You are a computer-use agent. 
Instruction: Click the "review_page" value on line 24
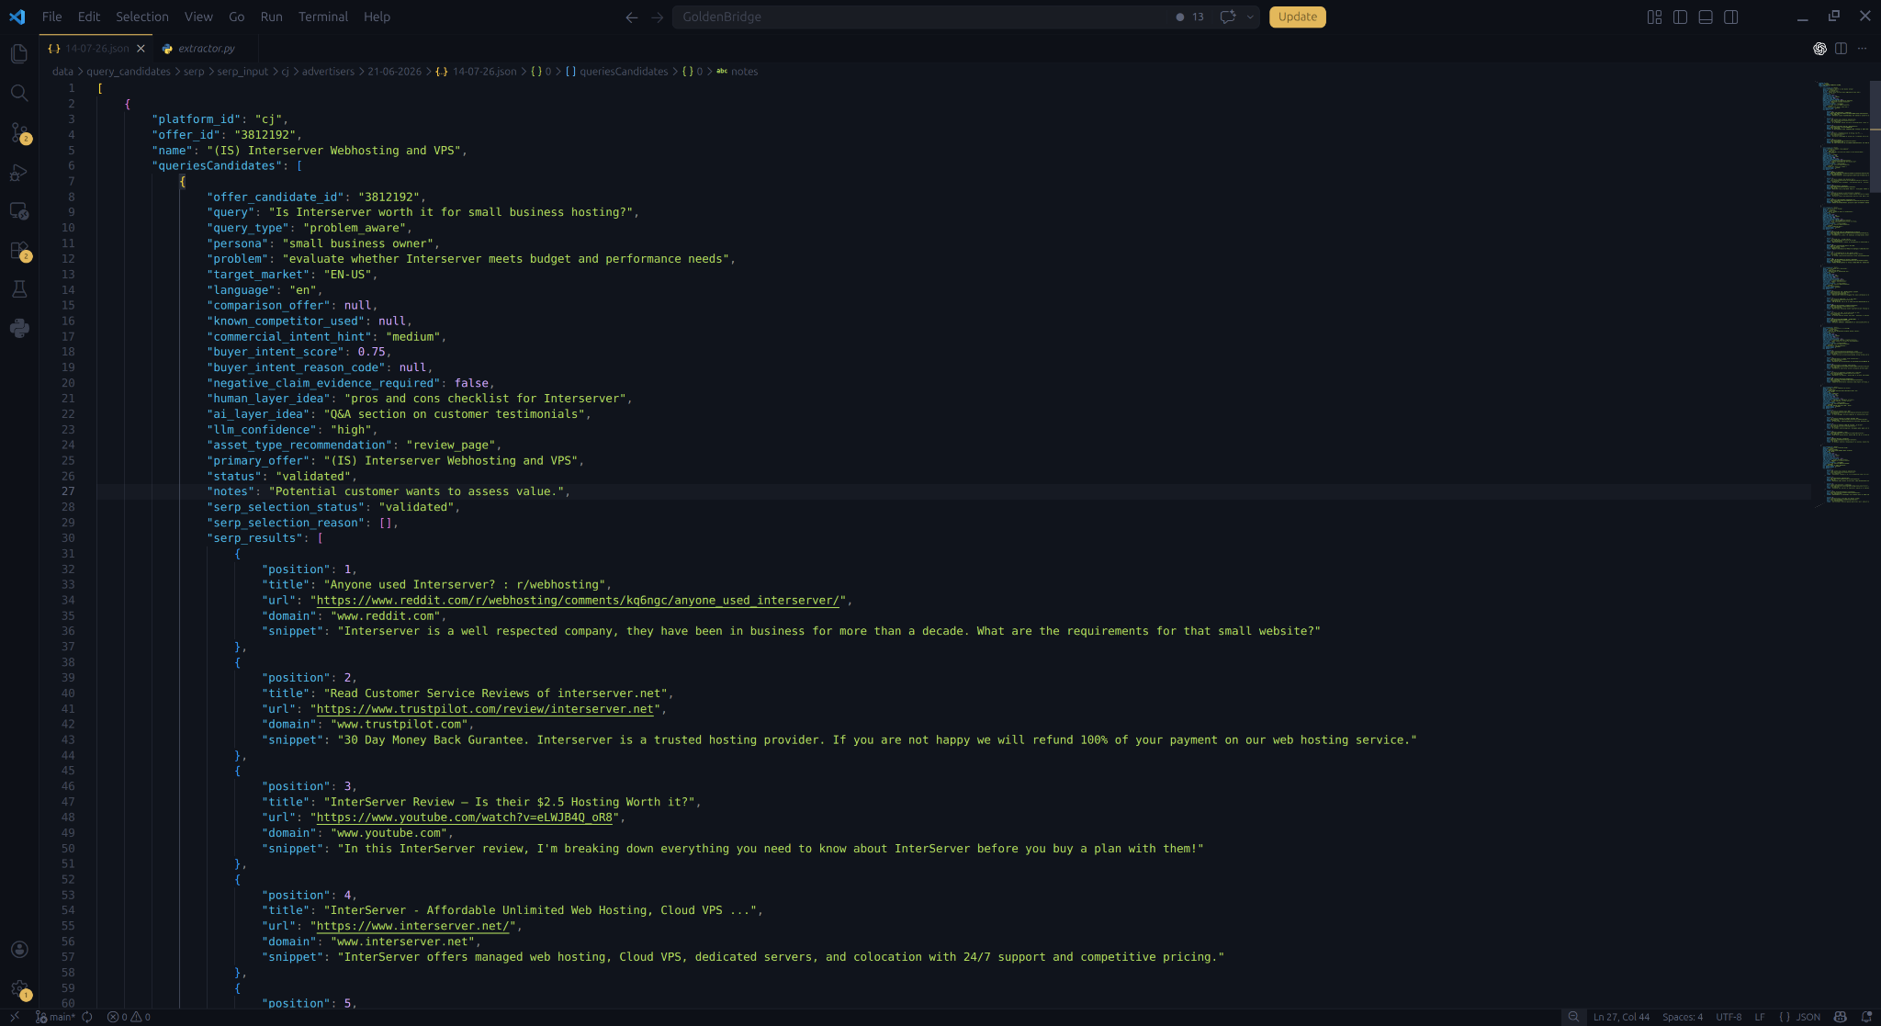click(x=450, y=445)
